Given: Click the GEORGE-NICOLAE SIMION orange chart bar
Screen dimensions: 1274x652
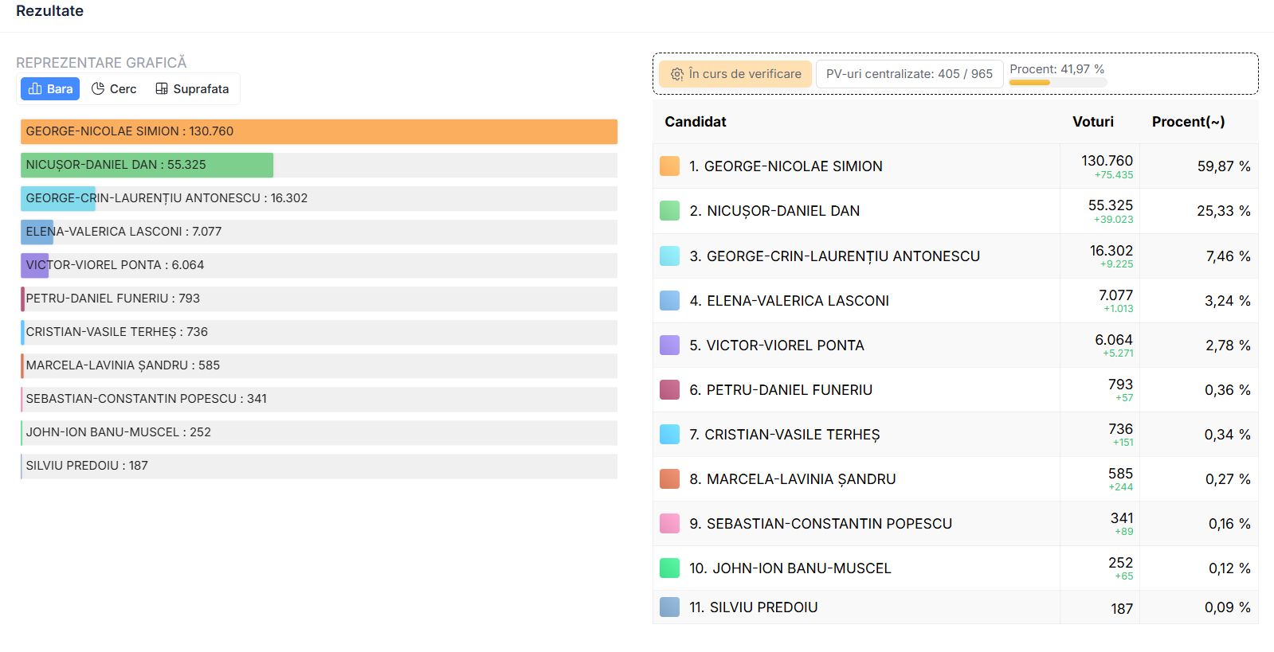Looking at the screenshot, I should pos(319,131).
